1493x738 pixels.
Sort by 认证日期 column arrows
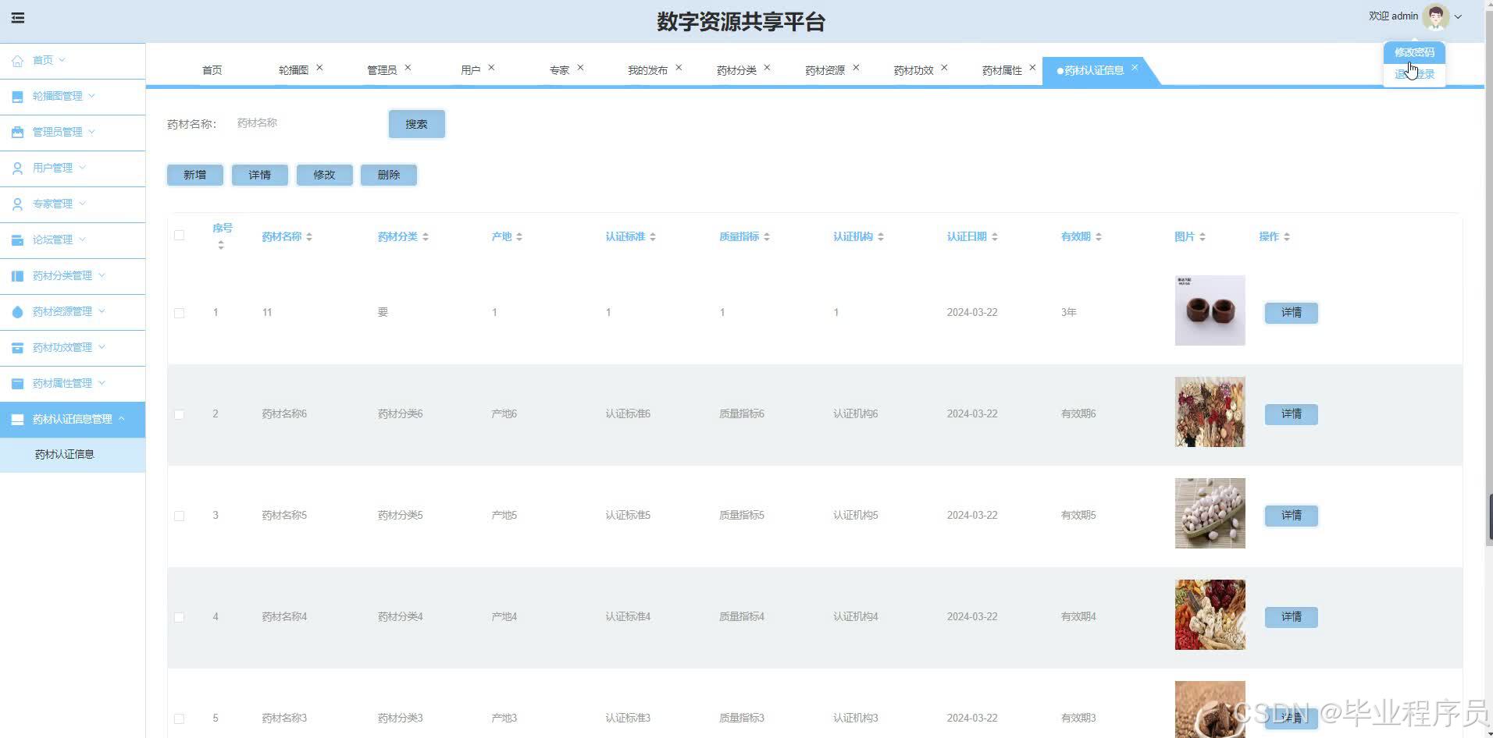click(995, 237)
